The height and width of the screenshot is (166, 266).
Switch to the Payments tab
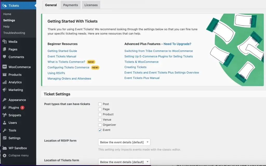click(70, 5)
